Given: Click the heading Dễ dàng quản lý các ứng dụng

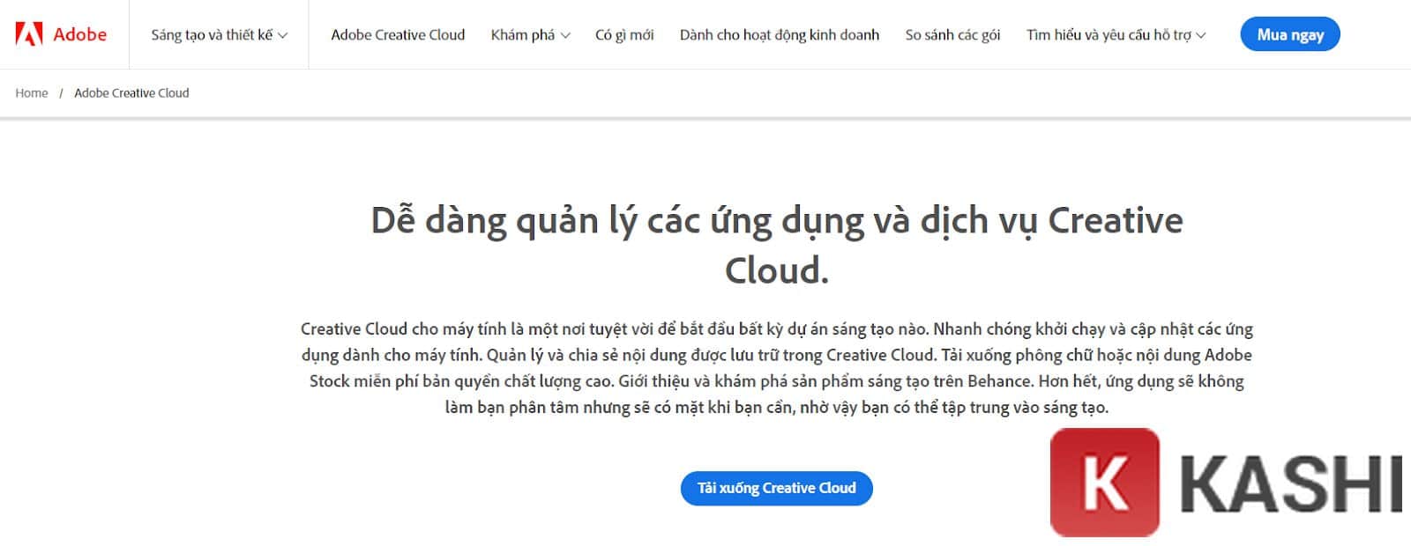Looking at the screenshot, I should [777, 245].
